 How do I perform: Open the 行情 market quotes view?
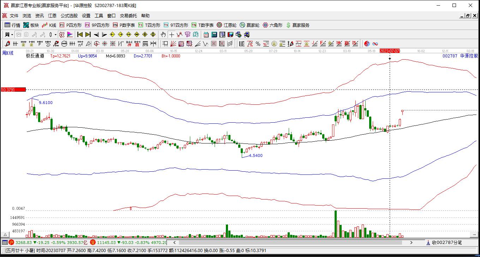[12, 25]
